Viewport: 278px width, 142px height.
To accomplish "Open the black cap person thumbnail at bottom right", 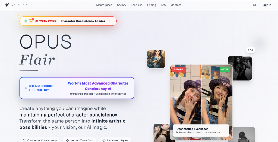I will pyautogui.click(x=244, y=135).
